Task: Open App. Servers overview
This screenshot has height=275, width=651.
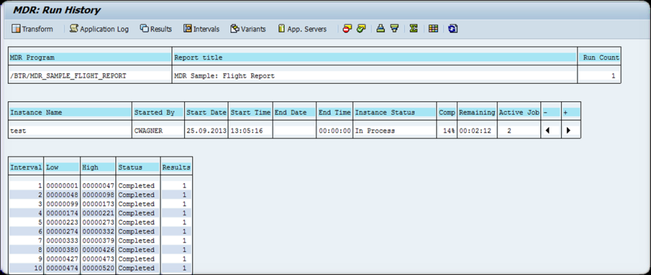Action: tap(302, 29)
